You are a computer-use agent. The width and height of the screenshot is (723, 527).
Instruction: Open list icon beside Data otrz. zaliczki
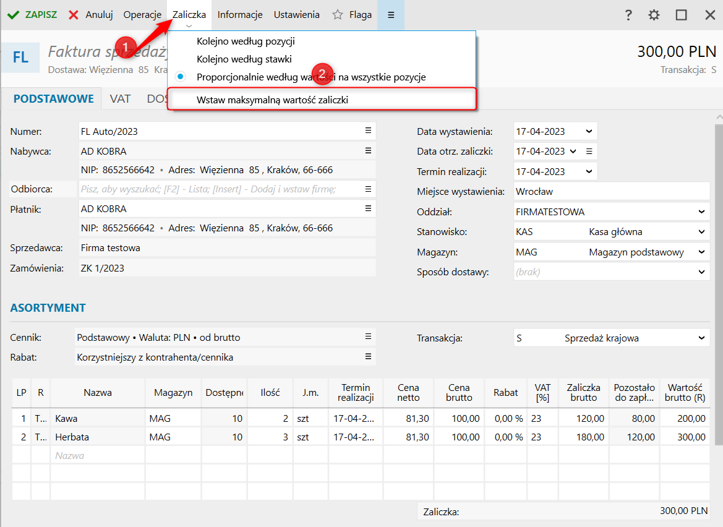[x=589, y=151]
